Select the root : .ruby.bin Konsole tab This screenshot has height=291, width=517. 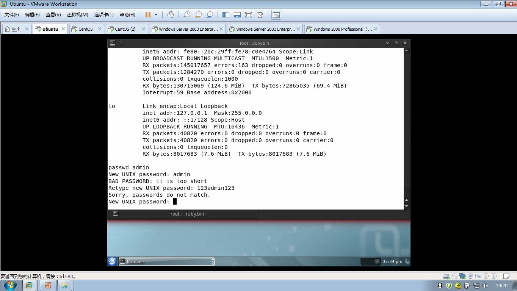click(x=183, y=214)
